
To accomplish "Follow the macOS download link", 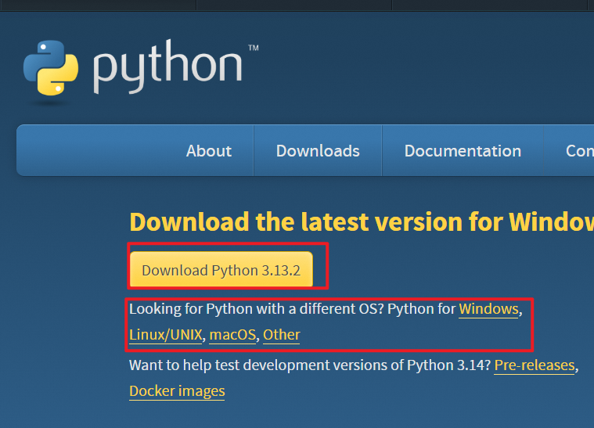I will (x=232, y=335).
